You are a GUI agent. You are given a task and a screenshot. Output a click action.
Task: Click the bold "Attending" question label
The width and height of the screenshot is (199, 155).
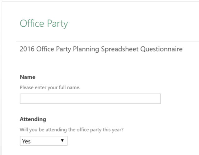pos(33,119)
